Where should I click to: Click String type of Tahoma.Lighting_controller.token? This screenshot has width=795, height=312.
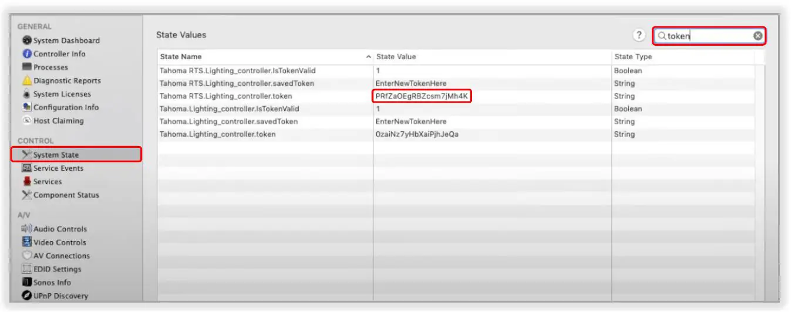coord(625,134)
